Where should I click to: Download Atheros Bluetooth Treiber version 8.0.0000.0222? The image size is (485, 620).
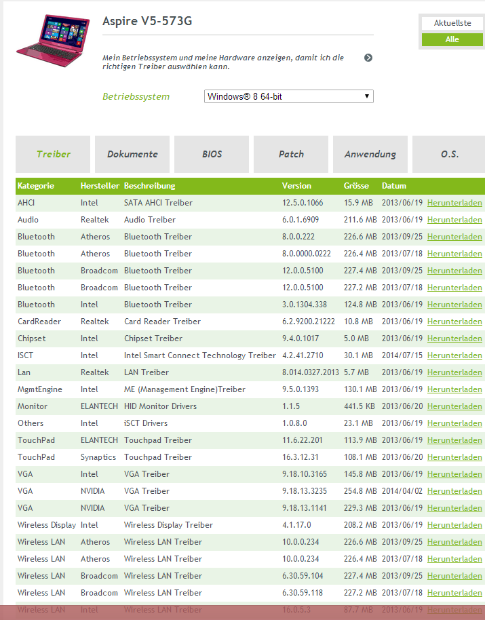(454, 254)
